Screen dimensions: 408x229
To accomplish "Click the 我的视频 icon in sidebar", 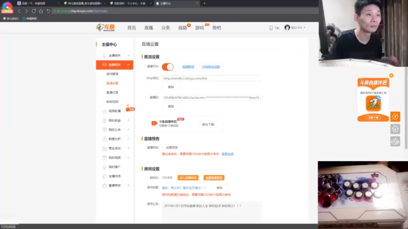I will 105,158.
